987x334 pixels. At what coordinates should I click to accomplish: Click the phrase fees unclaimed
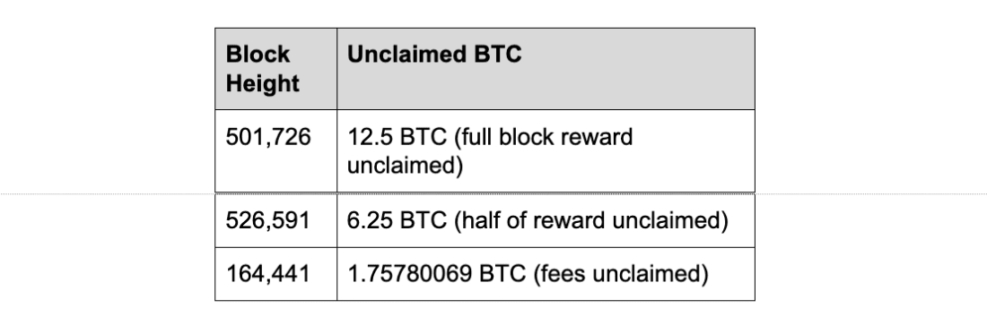coord(621,274)
